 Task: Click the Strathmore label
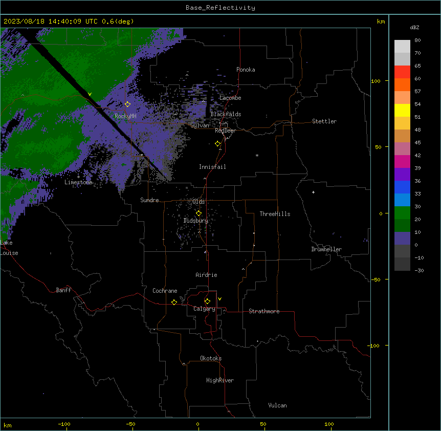[264, 311]
